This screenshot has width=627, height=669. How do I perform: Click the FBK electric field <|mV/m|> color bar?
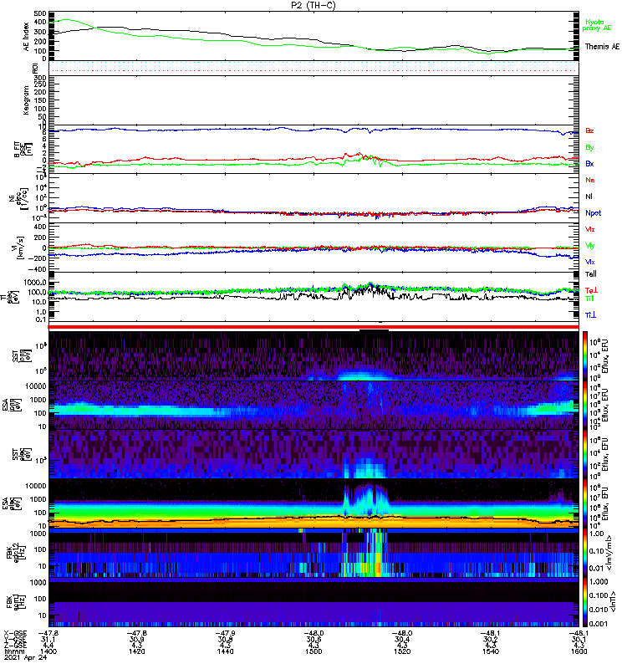(585, 553)
